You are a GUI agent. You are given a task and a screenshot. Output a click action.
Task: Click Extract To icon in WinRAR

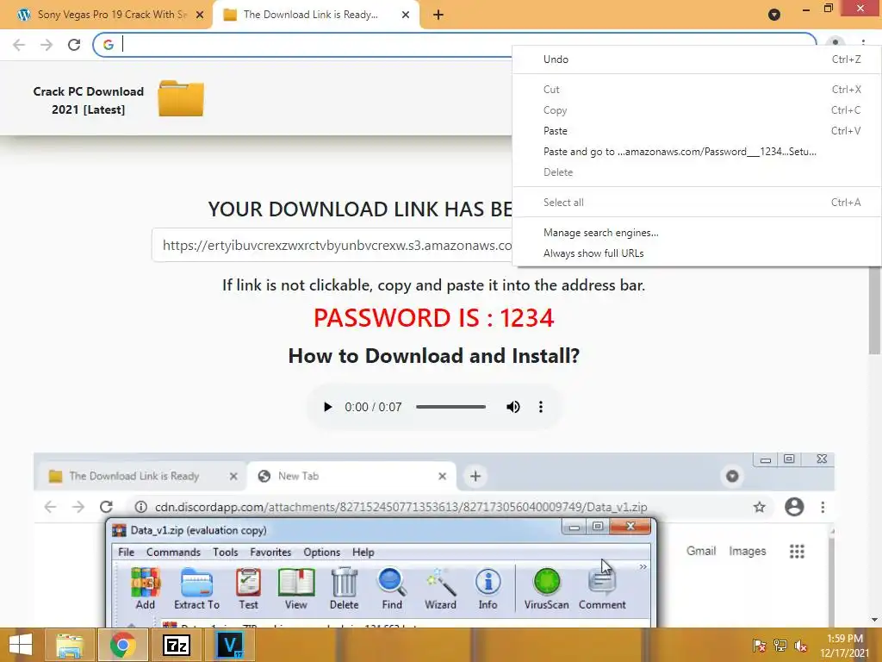(196, 589)
